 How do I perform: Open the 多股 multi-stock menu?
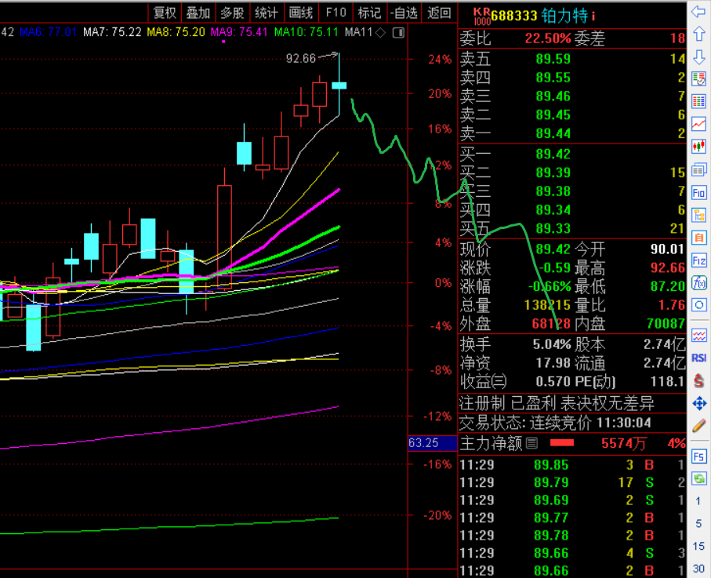(233, 13)
